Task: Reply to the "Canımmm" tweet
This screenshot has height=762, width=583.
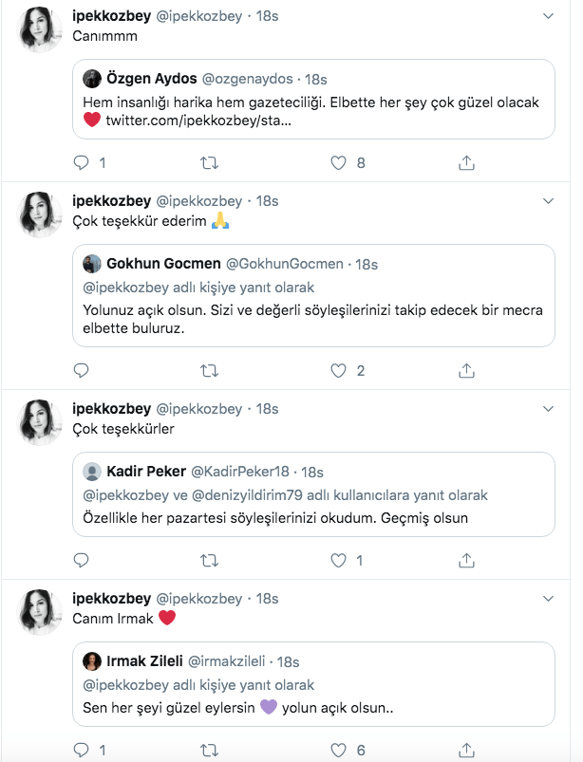Action: [x=80, y=161]
